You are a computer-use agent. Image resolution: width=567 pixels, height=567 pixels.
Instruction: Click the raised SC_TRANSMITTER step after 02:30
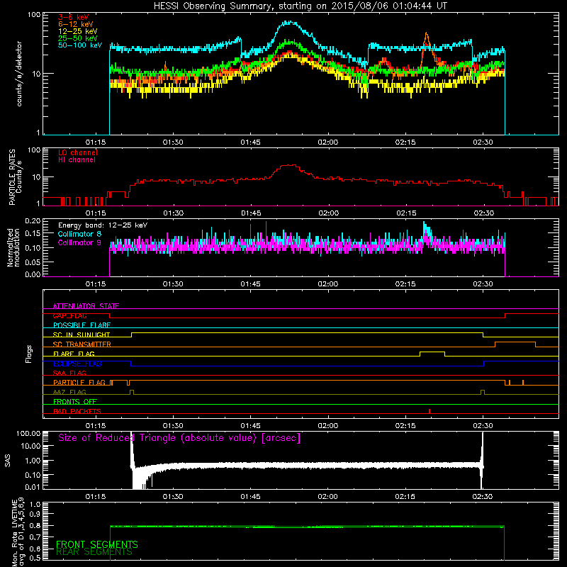(515, 342)
